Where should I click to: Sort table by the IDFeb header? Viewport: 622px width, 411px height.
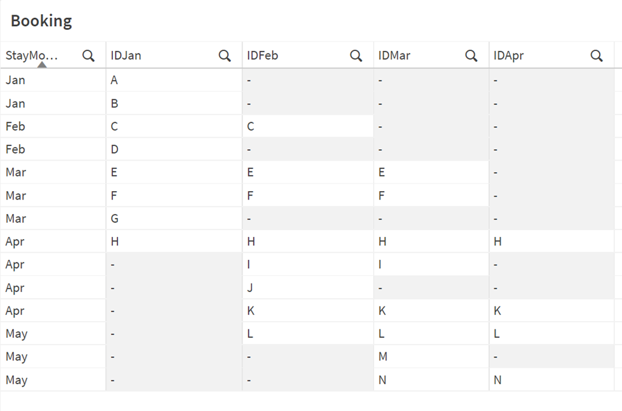(262, 56)
